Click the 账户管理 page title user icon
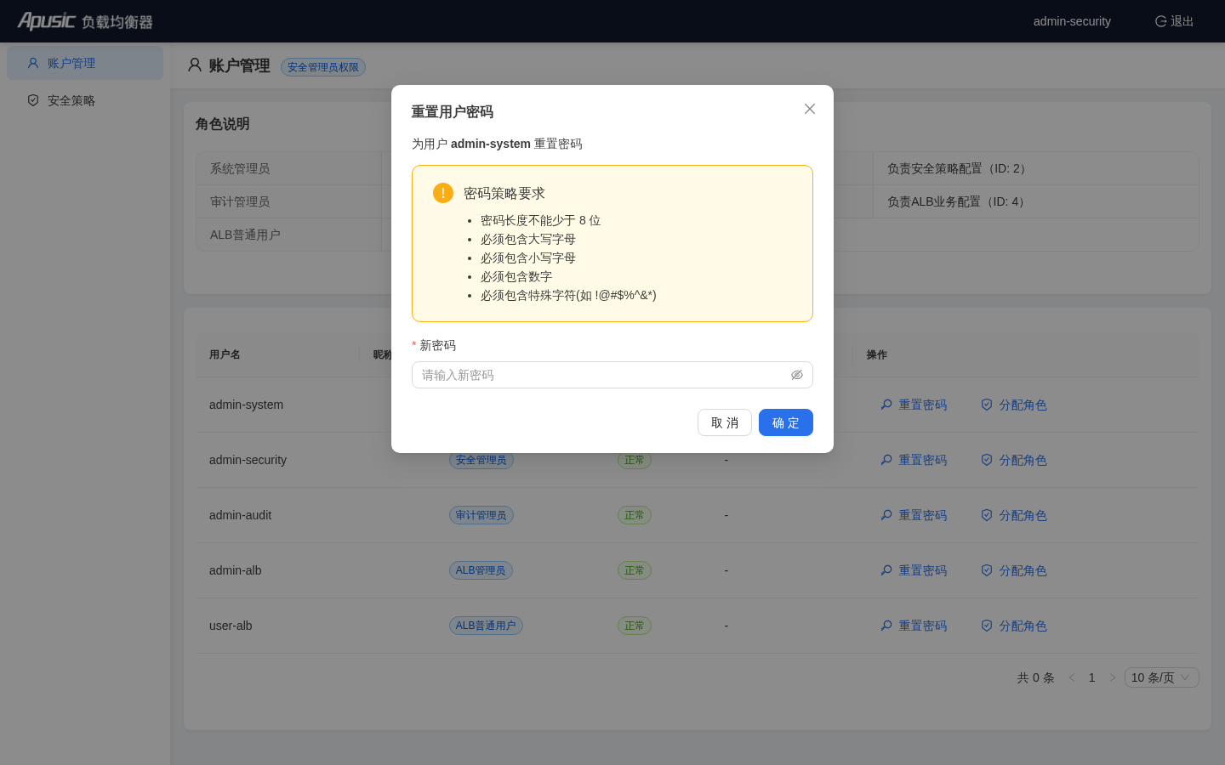This screenshot has width=1225, height=765. pos(195,65)
